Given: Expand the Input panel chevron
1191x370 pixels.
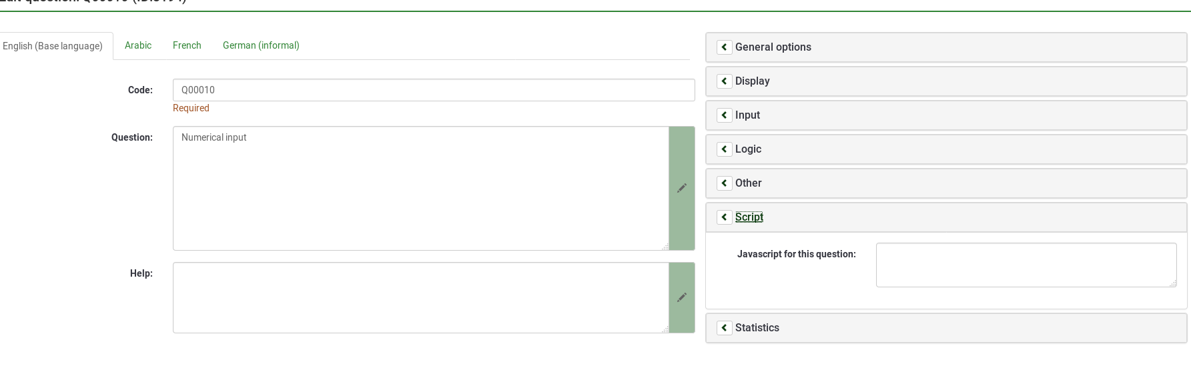Looking at the screenshot, I should point(724,115).
